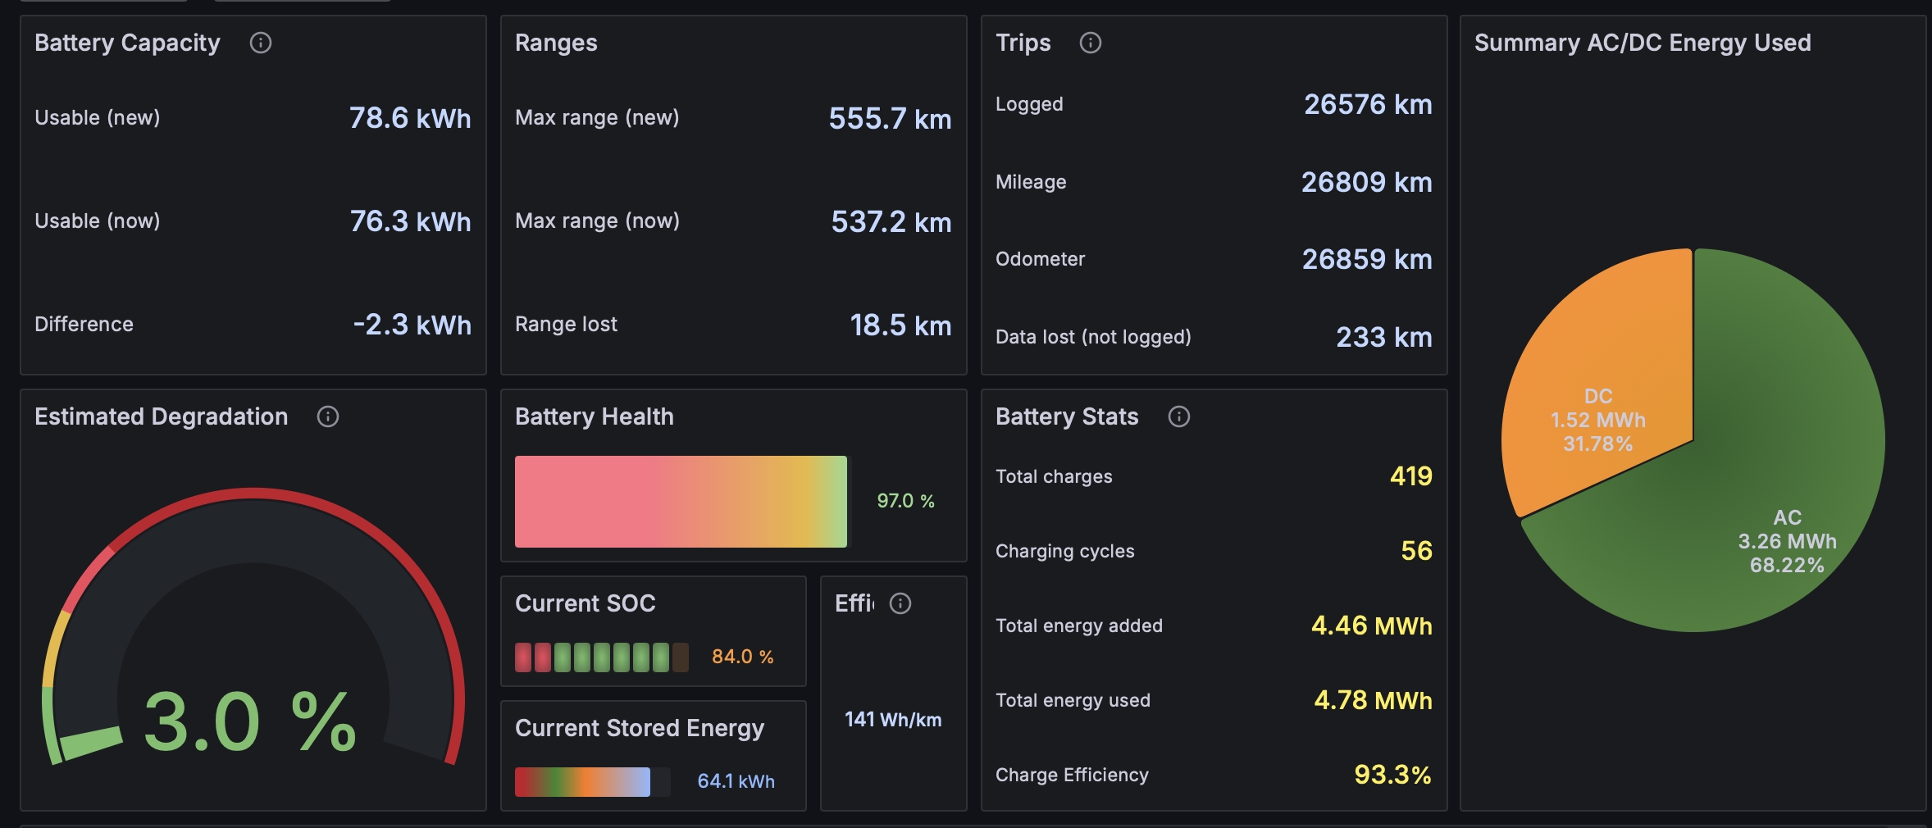Viewport: 1932px width, 828px height.
Task: Open the Current Stored Energy panel title
Action: click(x=640, y=728)
